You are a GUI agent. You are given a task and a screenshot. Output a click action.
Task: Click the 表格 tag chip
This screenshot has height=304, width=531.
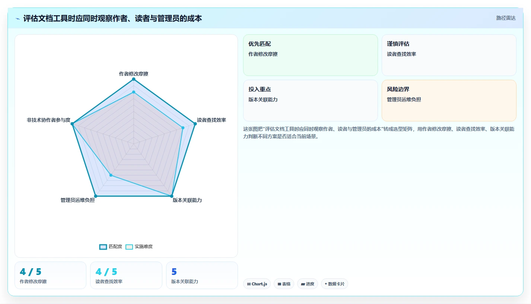284,284
